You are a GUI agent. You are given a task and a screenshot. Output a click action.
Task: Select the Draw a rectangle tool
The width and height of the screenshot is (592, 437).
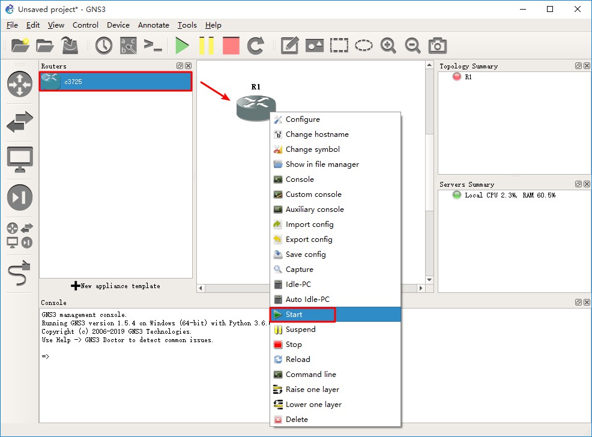point(339,46)
